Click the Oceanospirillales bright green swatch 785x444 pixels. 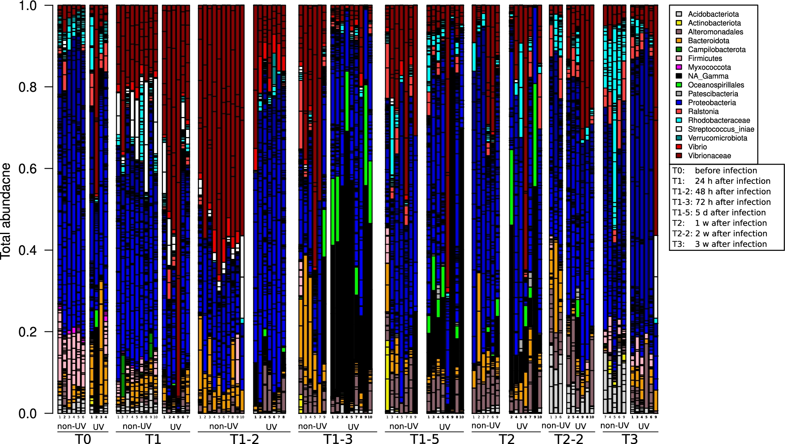679,85
